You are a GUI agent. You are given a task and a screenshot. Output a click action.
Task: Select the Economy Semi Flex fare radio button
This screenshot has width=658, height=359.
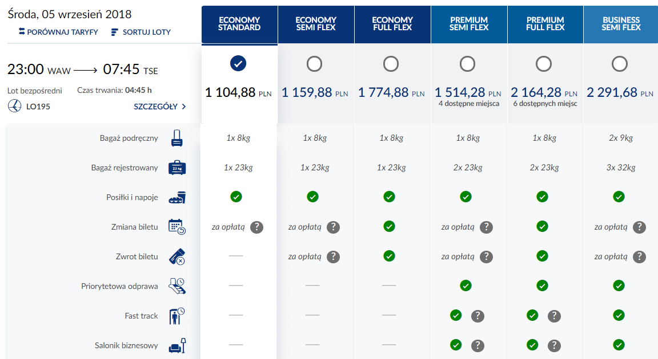[x=314, y=64]
